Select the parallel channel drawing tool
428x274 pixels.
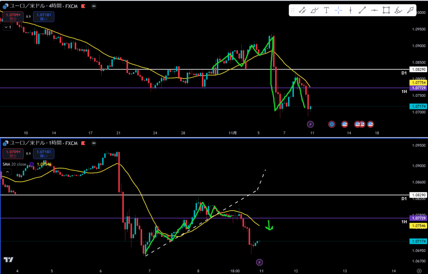click(x=303, y=10)
